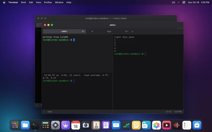Switch to the logs tab

109,31
